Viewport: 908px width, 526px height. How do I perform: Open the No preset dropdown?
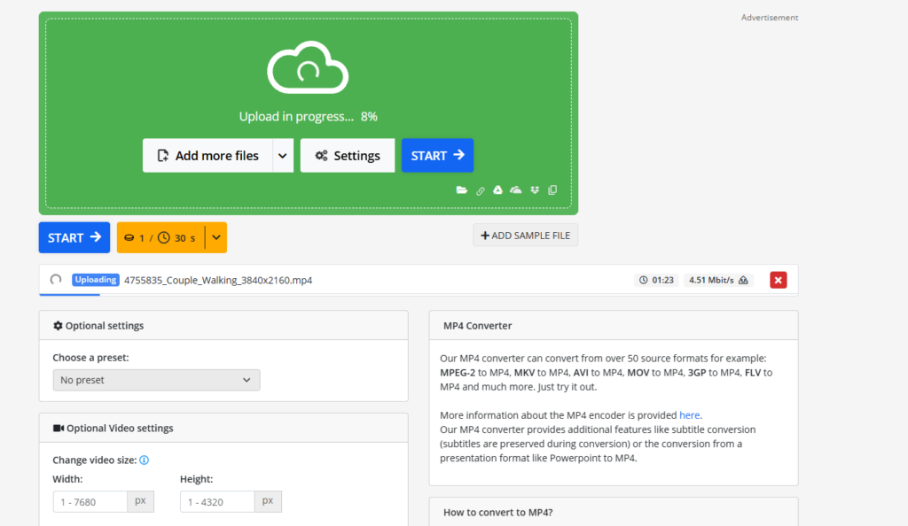click(x=156, y=381)
